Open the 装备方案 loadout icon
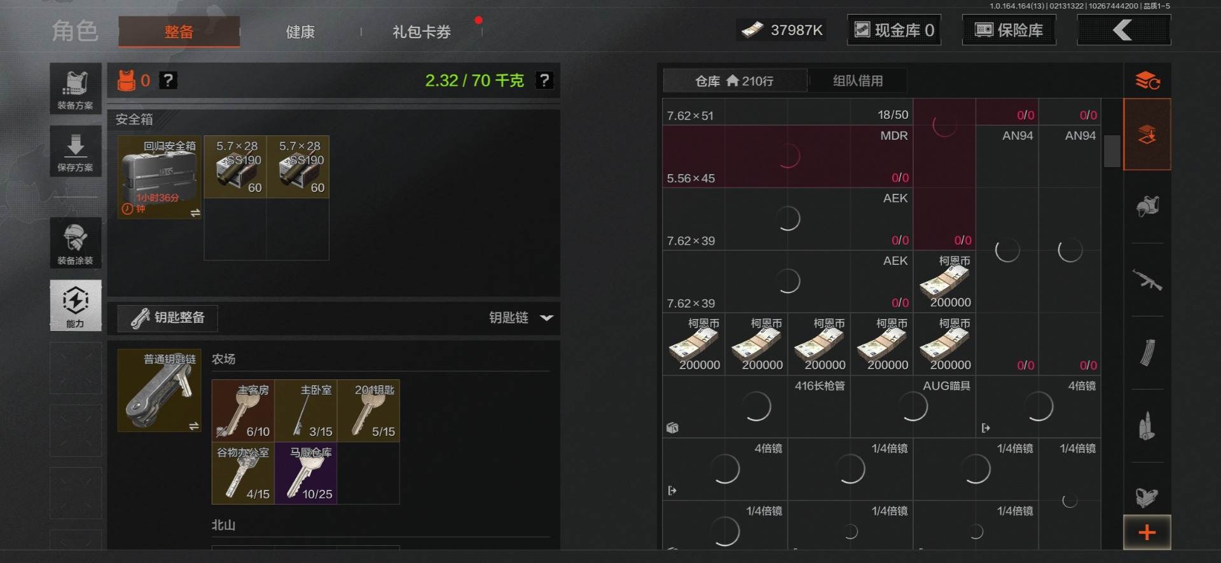Image resolution: width=1221 pixels, height=563 pixels. pos(76,89)
